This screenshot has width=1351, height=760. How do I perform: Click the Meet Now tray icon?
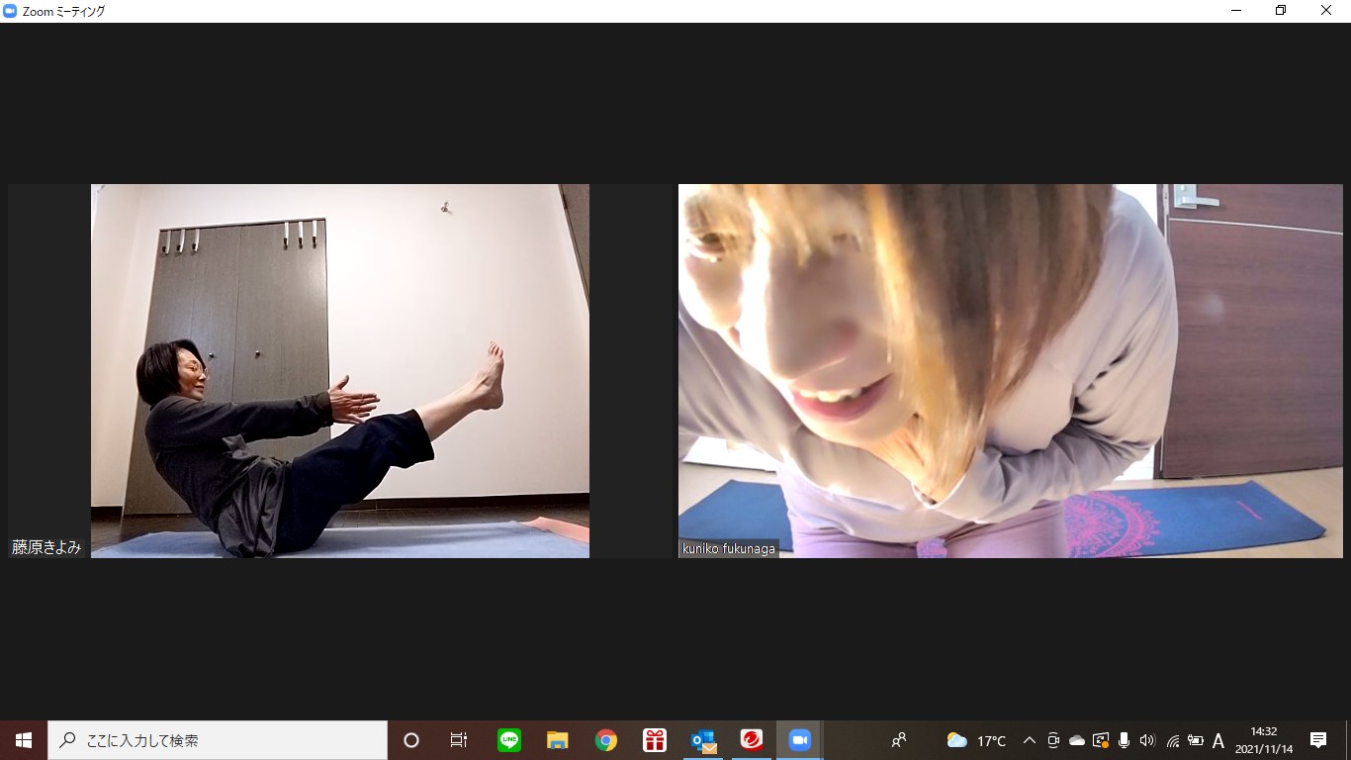[x=1053, y=740]
